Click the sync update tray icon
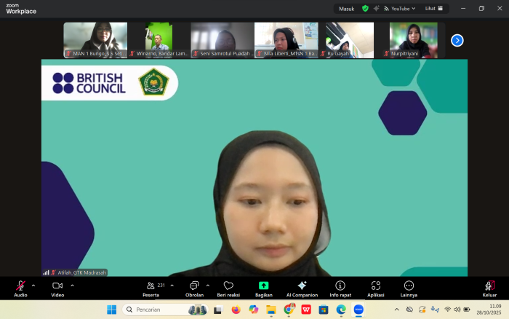 coord(422,310)
